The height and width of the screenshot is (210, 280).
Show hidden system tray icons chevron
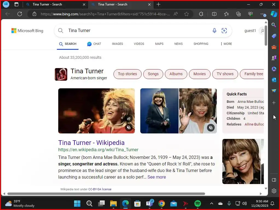[212, 203]
